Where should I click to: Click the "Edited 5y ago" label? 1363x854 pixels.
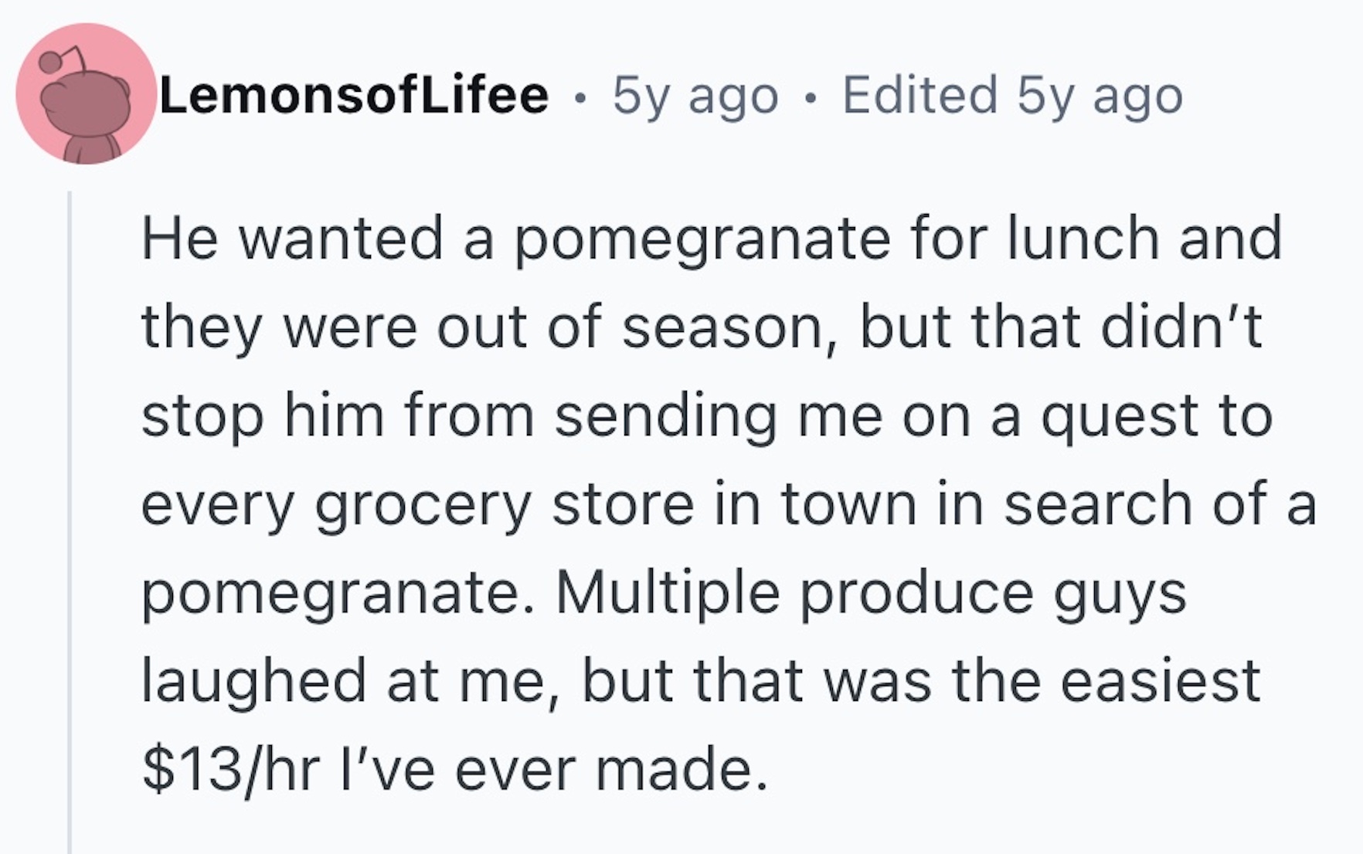pos(1012,96)
